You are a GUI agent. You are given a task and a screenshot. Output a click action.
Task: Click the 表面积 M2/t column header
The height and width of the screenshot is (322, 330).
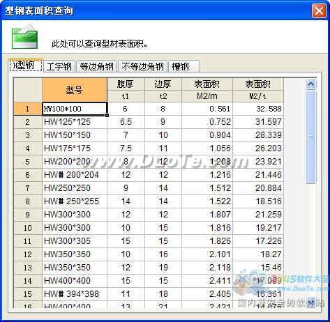pyautogui.click(x=258, y=90)
